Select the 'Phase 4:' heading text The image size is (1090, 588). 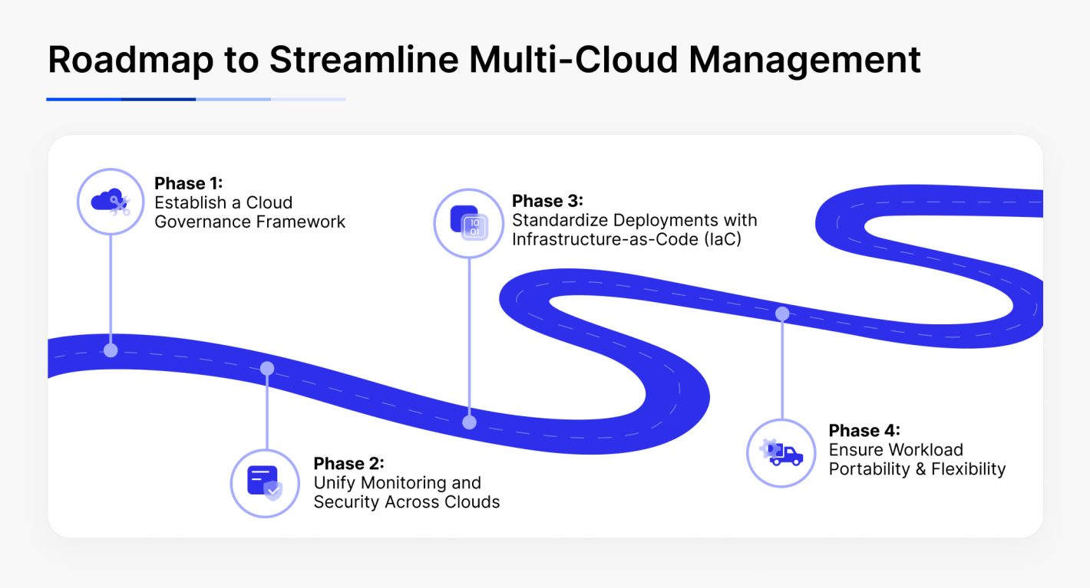point(864,430)
